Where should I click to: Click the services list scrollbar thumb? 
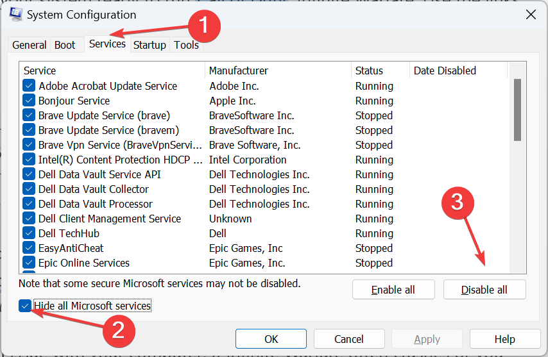[518, 110]
